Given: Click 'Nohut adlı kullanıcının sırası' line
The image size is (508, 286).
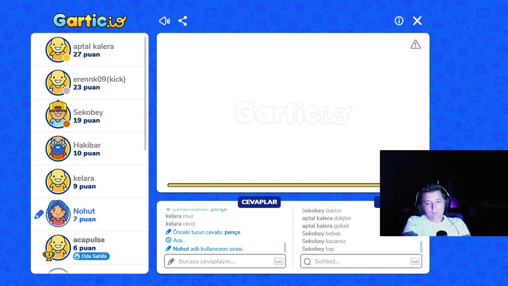Looking at the screenshot, I should point(204,249).
